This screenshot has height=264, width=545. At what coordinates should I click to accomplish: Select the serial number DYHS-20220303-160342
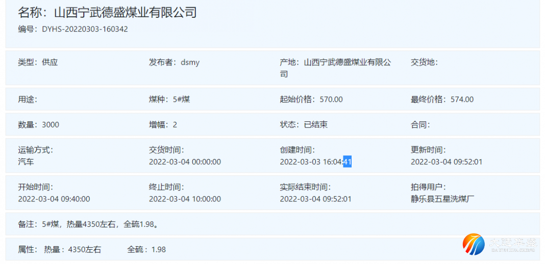click(85, 29)
